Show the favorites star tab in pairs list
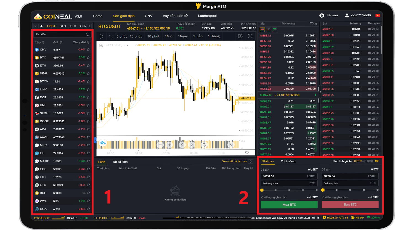This screenshot has width=414, height=230. pos(41,26)
